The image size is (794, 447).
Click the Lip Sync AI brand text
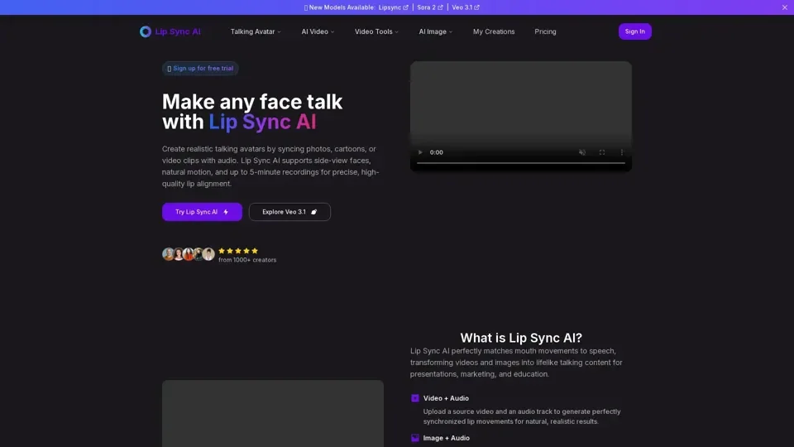click(178, 31)
